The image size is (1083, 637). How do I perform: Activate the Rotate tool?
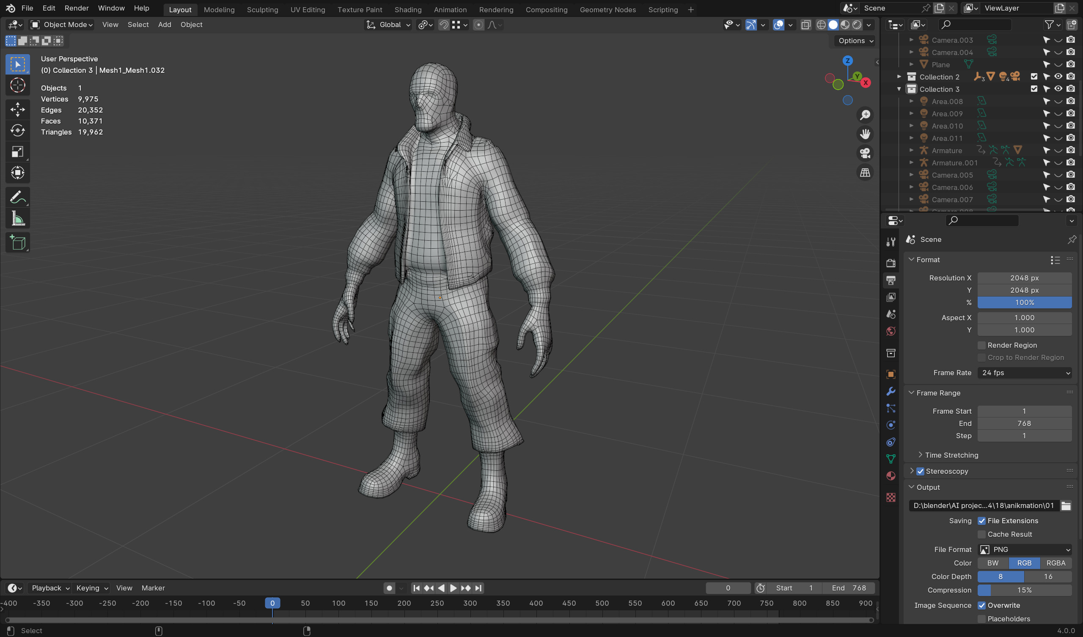tap(18, 130)
